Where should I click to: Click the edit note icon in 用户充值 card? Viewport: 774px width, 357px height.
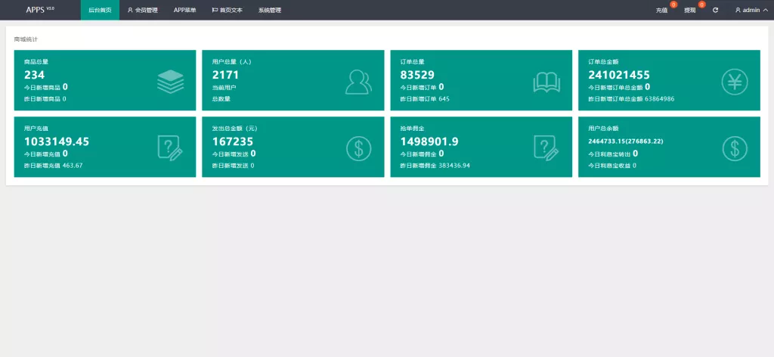[x=170, y=147]
